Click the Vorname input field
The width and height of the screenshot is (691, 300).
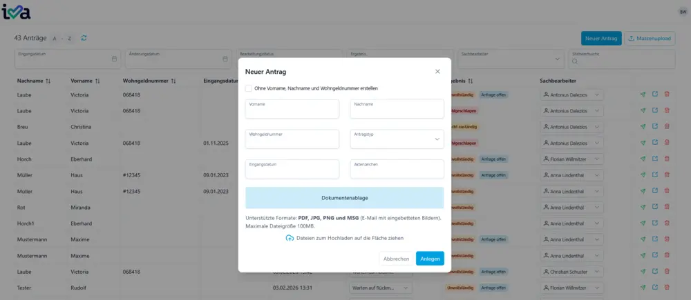(292, 110)
